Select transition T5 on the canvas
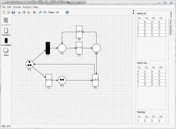 [95, 80]
